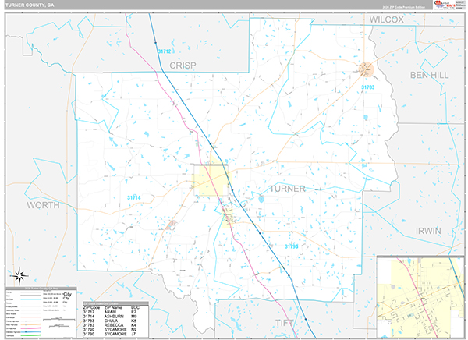Click ZIP label 31790 on the map
Screen dimensions: 468x340
291,246
